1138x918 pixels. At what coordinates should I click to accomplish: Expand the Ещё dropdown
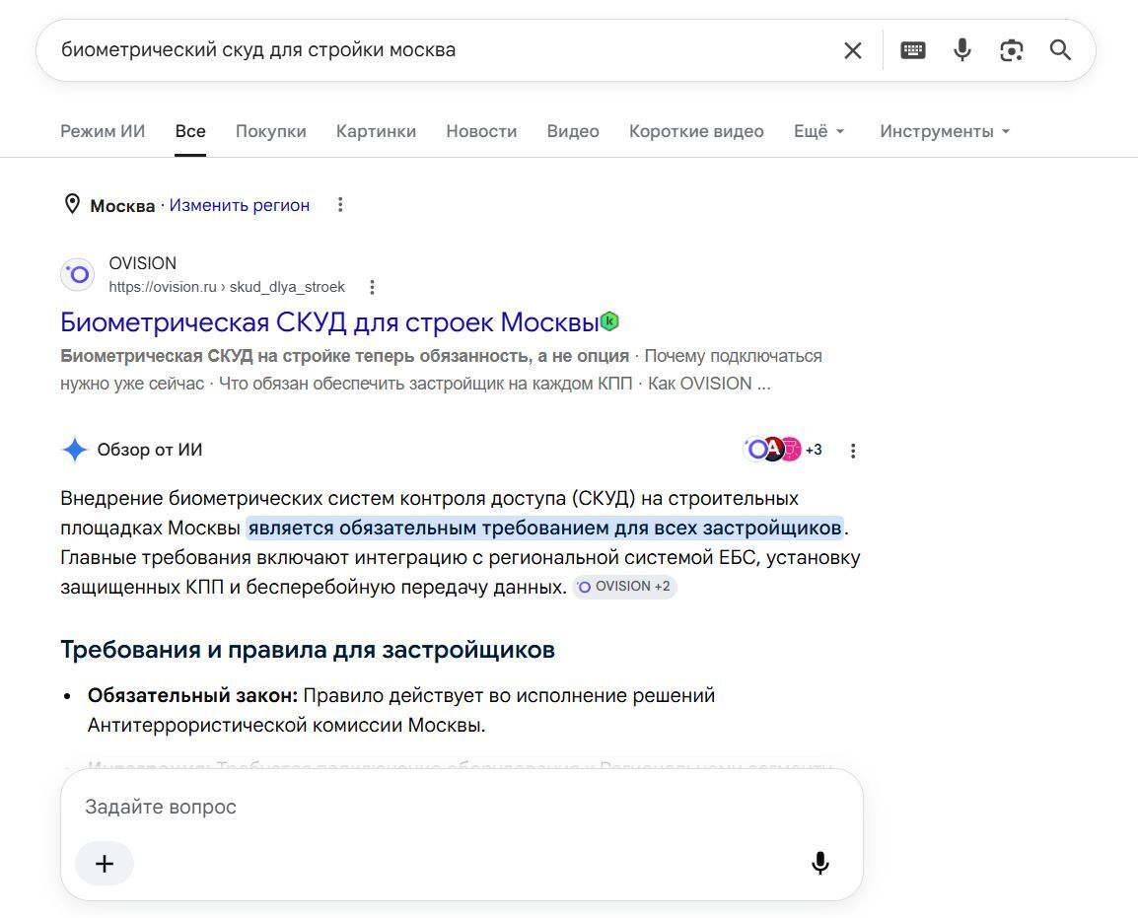pyautogui.click(x=818, y=131)
